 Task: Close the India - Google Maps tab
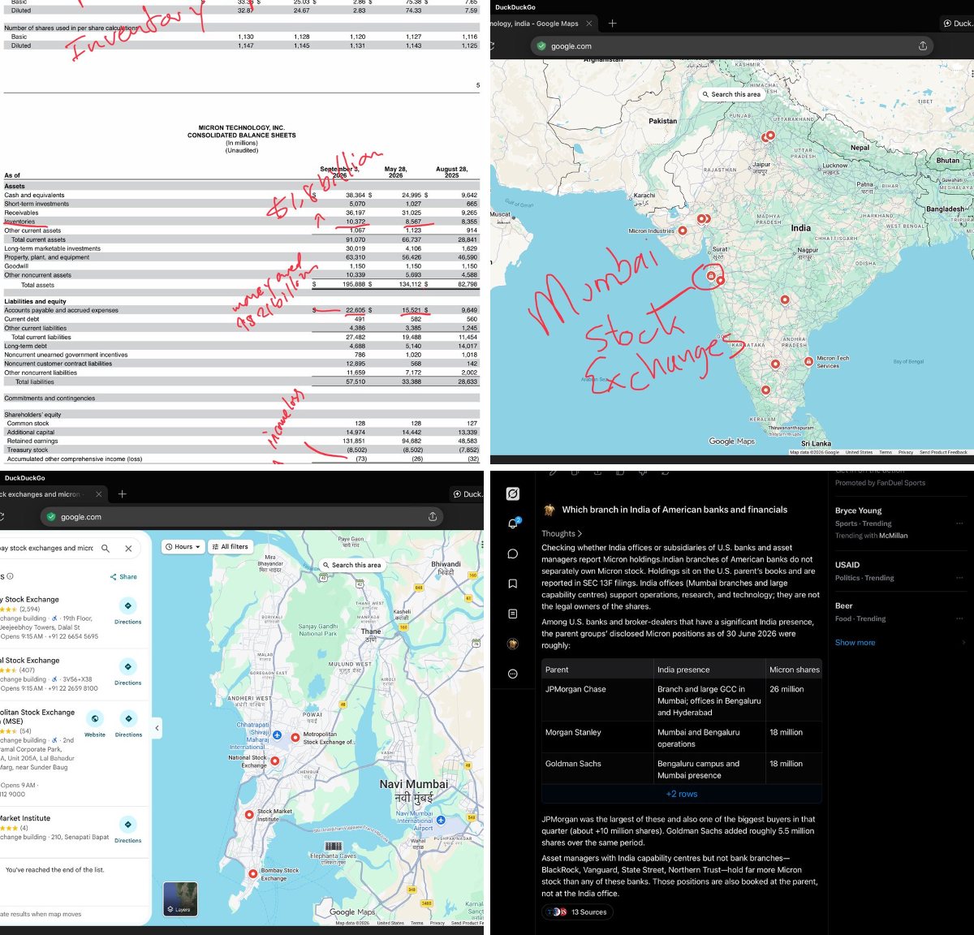tap(589, 24)
